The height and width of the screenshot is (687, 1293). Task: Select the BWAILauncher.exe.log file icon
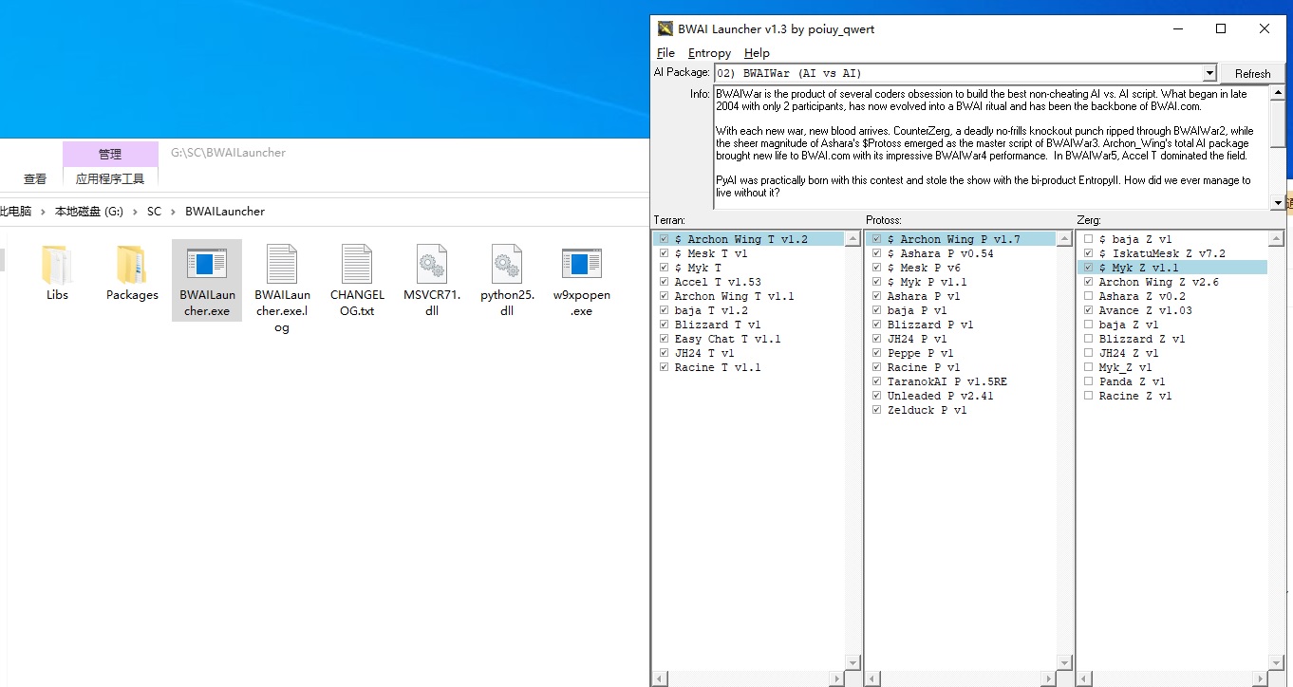tap(282, 265)
